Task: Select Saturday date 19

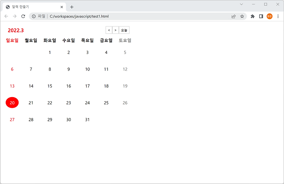Action: pyautogui.click(x=125, y=86)
